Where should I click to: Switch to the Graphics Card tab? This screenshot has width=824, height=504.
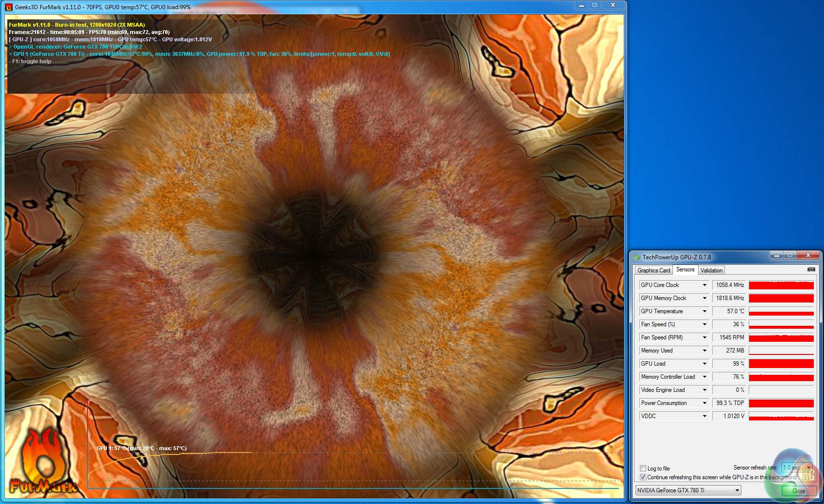coord(653,270)
